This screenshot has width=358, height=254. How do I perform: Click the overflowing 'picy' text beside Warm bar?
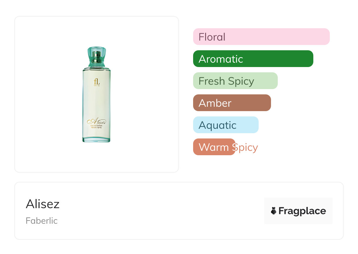[247, 147]
